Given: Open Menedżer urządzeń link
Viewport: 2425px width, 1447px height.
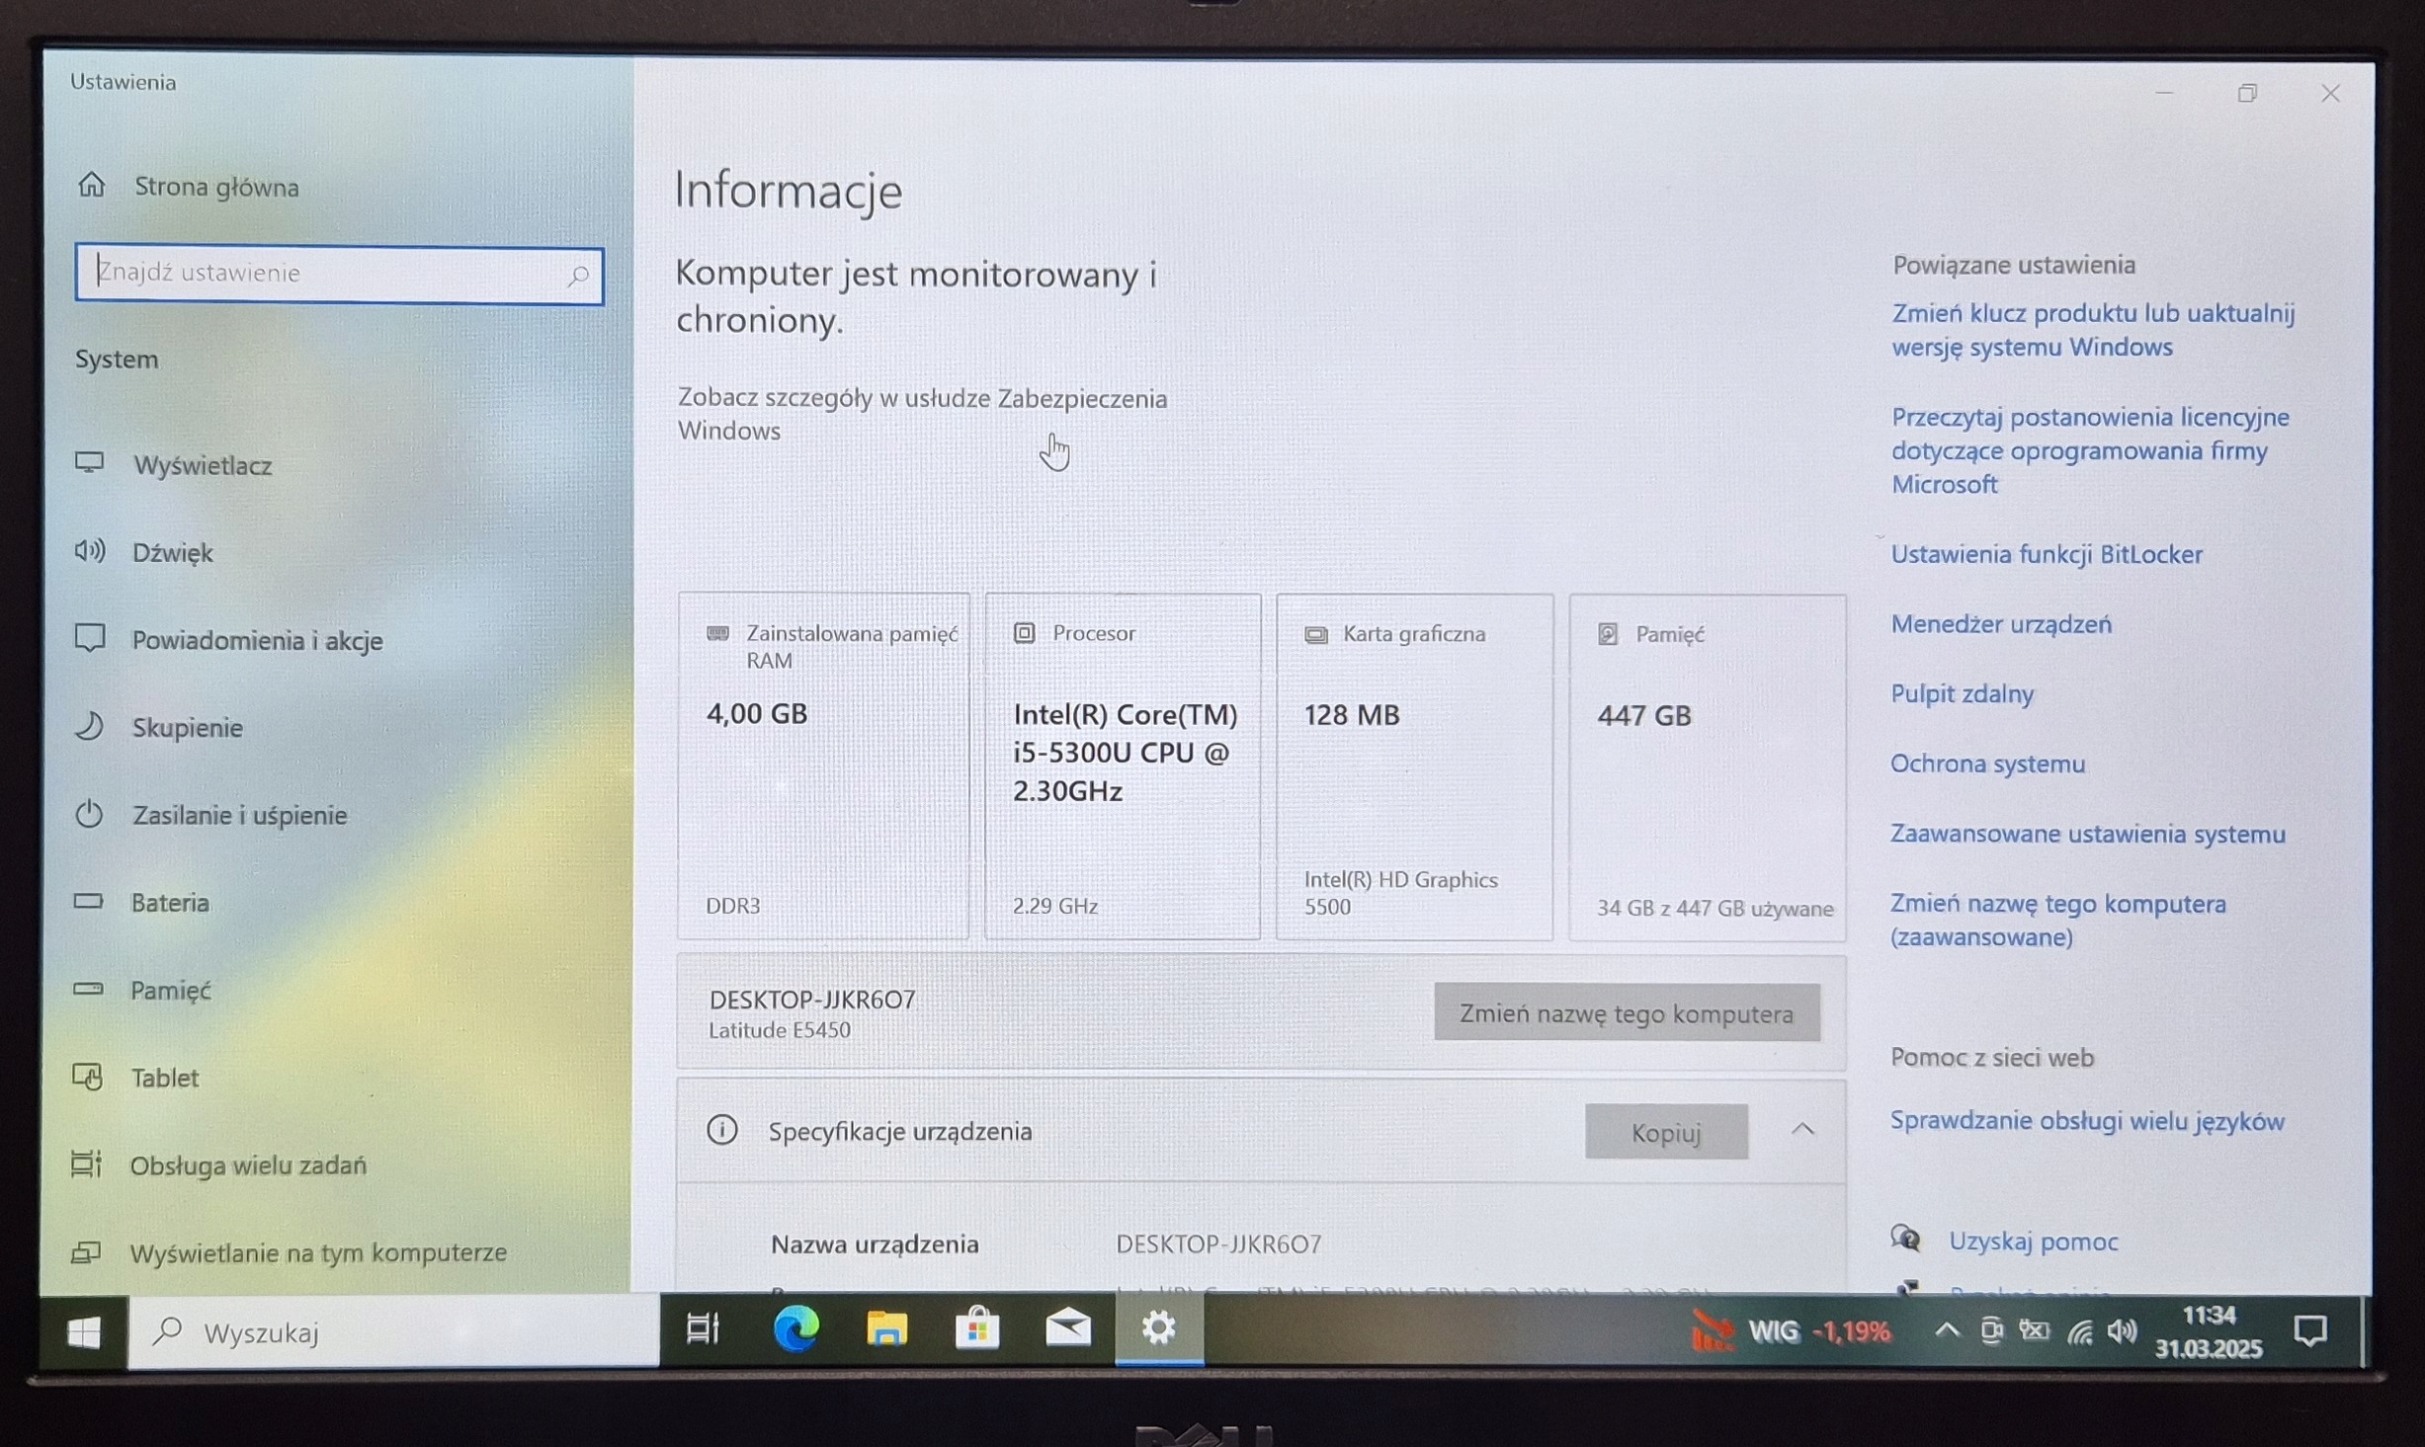Looking at the screenshot, I should tap(2000, 624).
